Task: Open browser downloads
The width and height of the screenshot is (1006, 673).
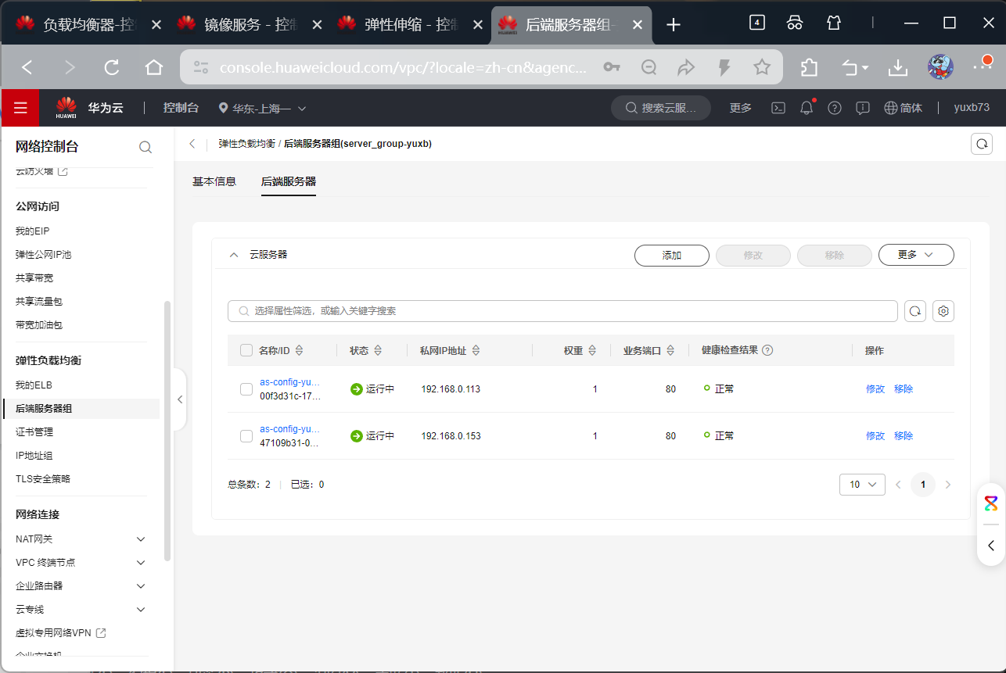Action: (x=899, y=67)
